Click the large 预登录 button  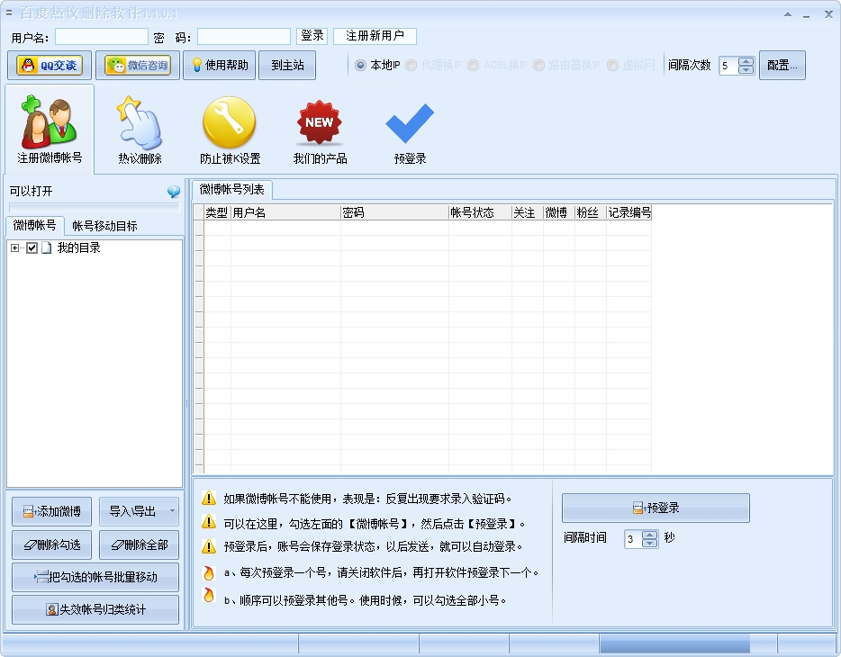point(656,508)
